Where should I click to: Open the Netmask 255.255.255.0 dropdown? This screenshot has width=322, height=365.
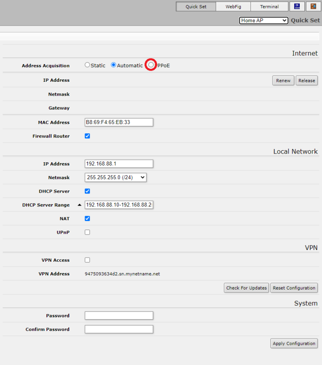[115, 177]
